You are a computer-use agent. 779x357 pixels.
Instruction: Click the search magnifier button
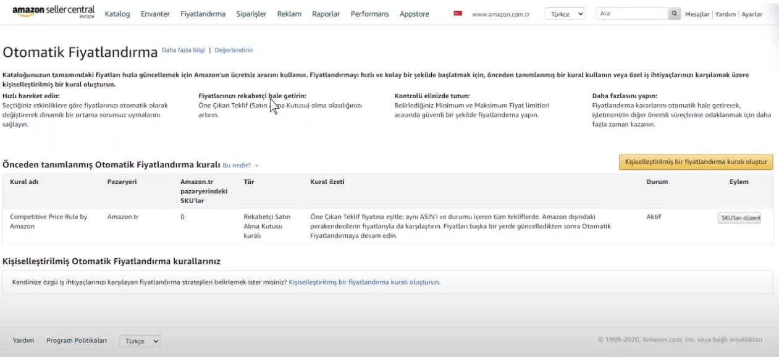tap(673, 14)
